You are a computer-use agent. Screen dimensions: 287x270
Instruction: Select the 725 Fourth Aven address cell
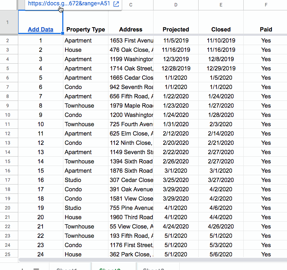coord(131,124)
